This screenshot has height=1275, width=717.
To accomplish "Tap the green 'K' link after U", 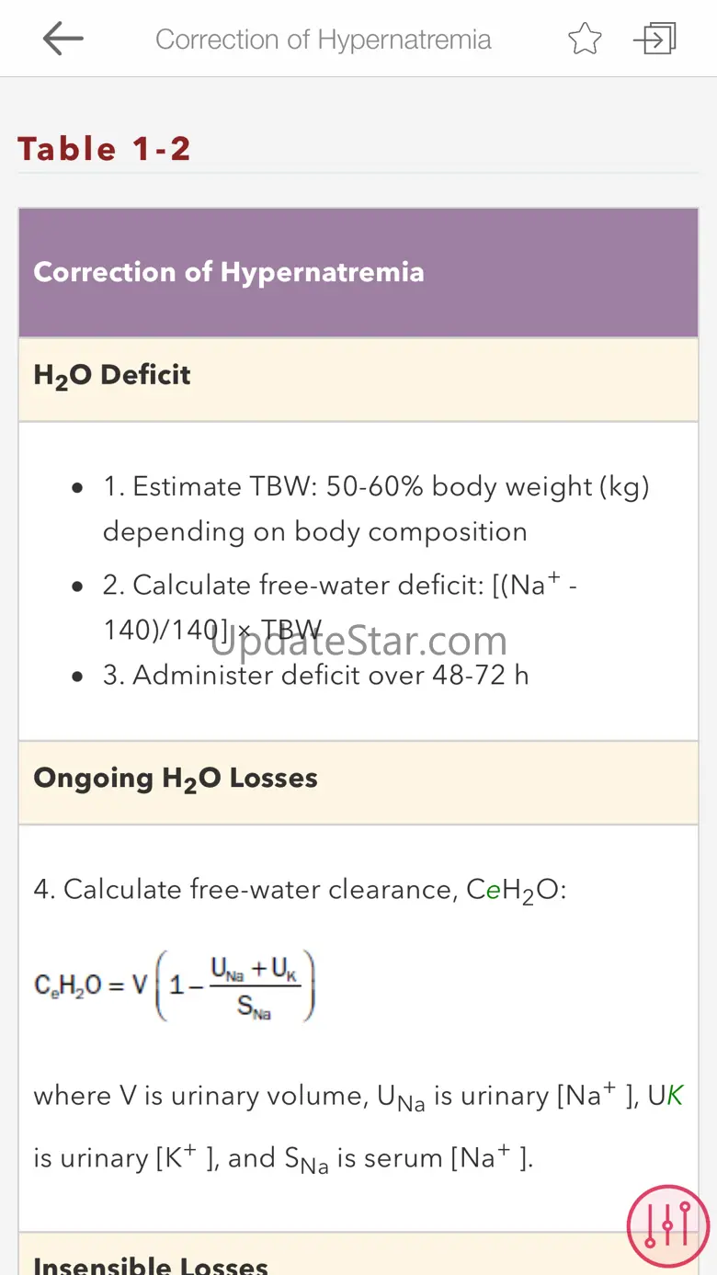I will [x=675, y=1096].
